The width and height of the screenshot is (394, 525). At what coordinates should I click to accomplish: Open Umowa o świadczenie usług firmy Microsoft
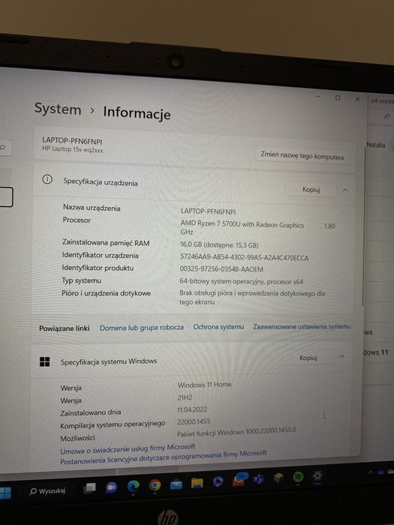tap(128, 449)
